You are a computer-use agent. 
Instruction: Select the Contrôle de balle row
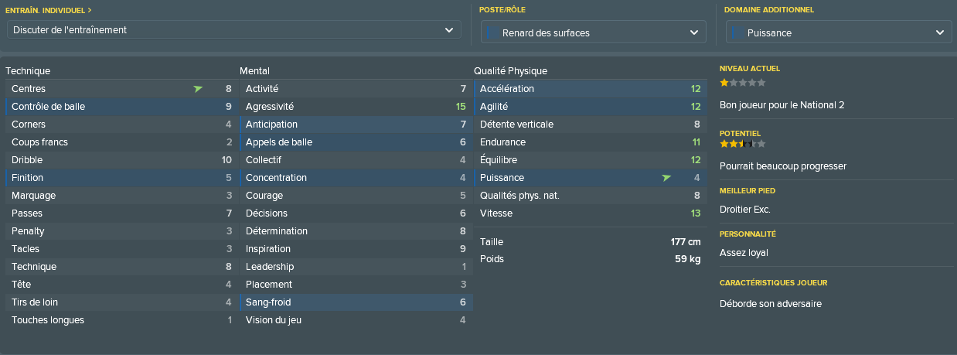[121, 107]
